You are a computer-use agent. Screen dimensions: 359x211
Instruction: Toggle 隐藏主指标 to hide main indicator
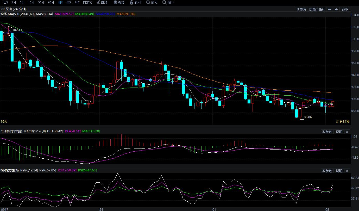point(317,9)
